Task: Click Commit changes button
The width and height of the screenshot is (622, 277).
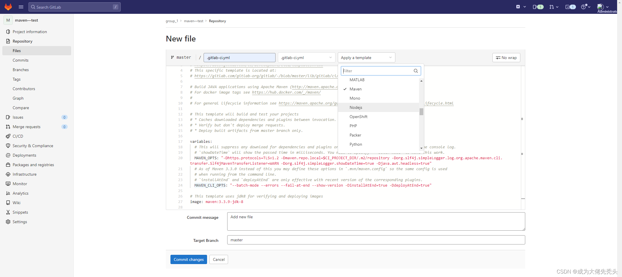Action: [x=189, y=259]
